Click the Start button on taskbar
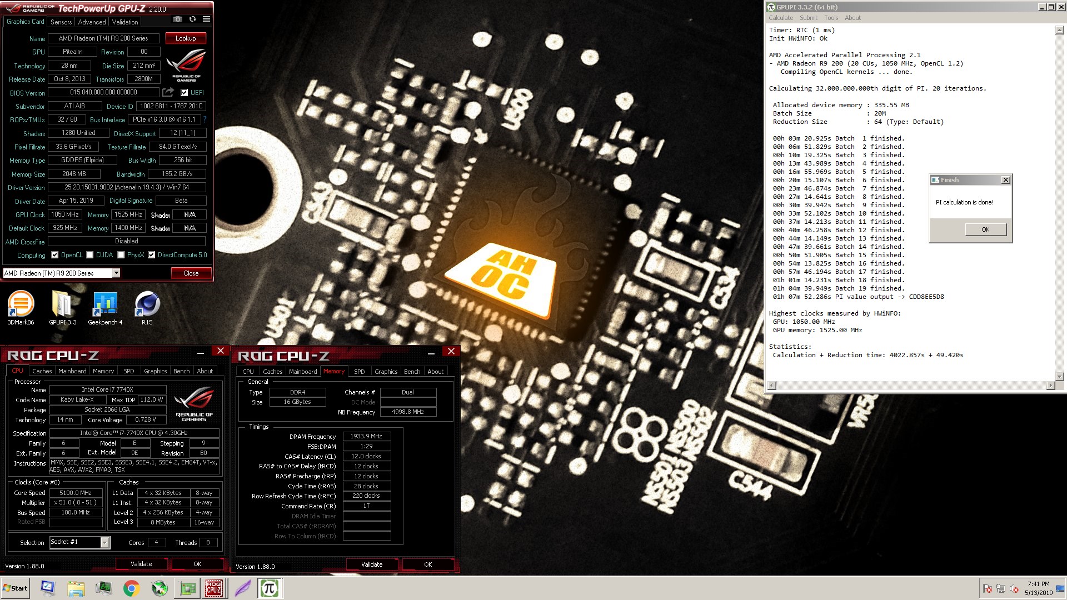The height and width of the screenshot is (600, 1067). [15, 588]
